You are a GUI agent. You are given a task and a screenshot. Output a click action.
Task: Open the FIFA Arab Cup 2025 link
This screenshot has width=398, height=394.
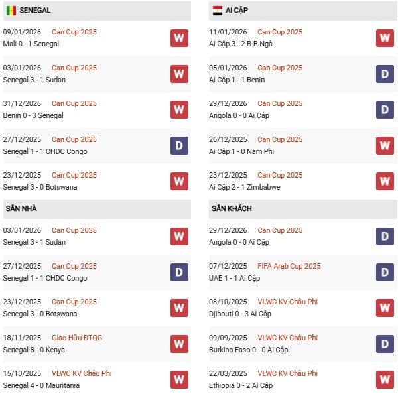tap(289, 266)
